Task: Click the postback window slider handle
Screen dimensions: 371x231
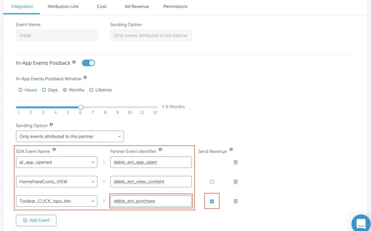Action: pos(81,107)
